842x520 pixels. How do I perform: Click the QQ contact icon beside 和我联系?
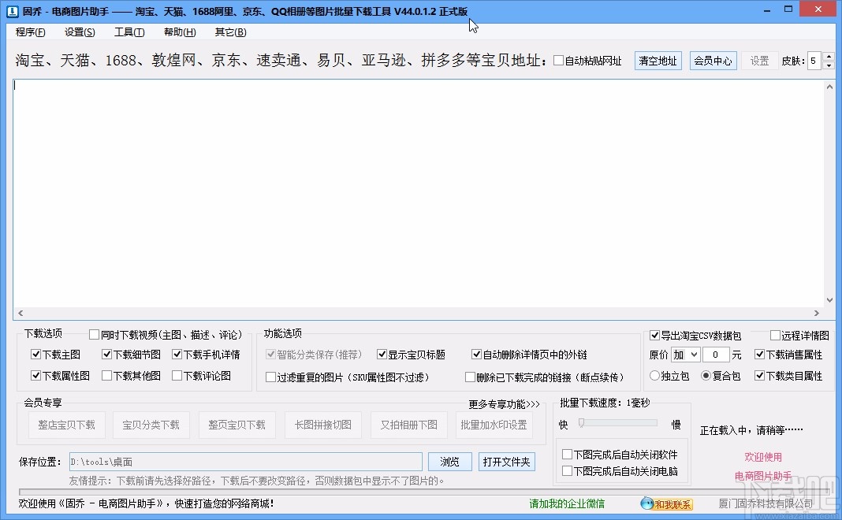(649, 503)
